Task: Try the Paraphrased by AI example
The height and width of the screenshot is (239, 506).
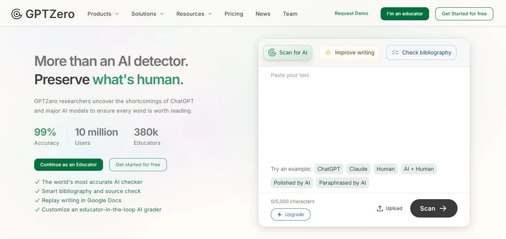Action: [342, 183]
